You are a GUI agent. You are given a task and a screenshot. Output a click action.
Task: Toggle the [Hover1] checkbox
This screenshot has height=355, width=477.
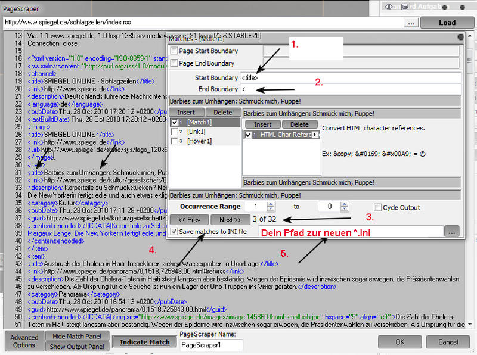tap(174, 141)
